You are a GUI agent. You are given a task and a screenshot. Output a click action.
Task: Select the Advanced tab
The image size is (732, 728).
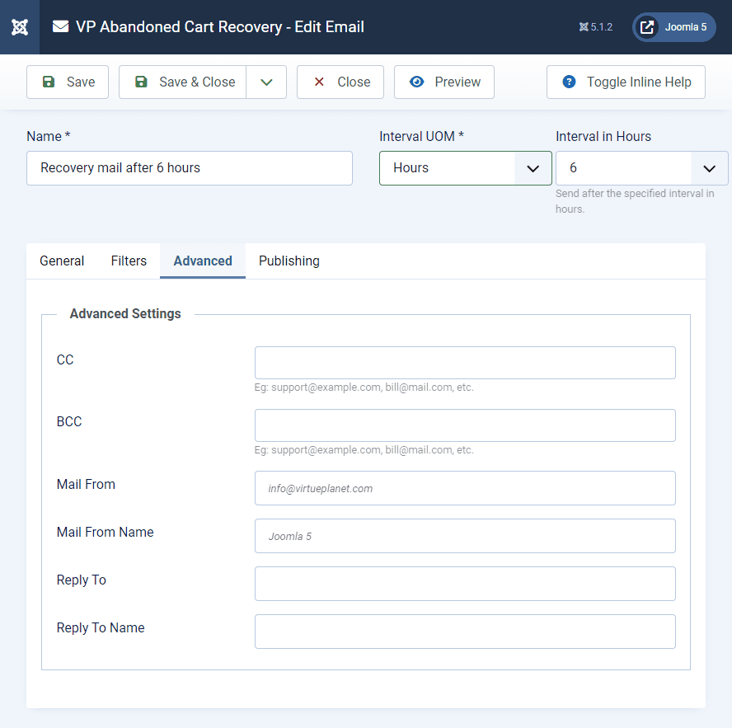click(x=203, y=261)
